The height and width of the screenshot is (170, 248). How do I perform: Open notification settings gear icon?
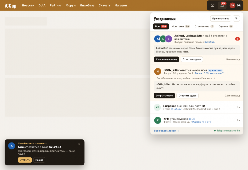point(236,19)
